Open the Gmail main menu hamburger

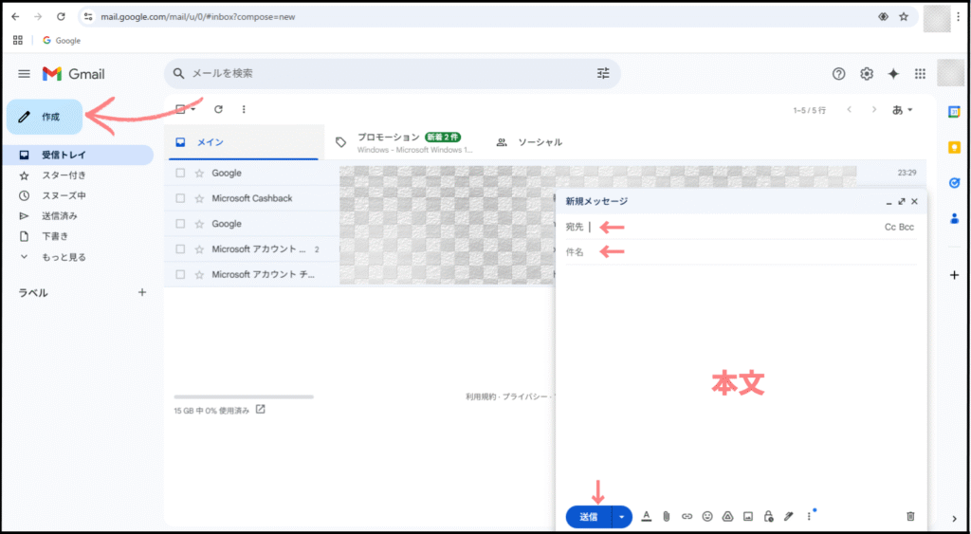(24, 74)
